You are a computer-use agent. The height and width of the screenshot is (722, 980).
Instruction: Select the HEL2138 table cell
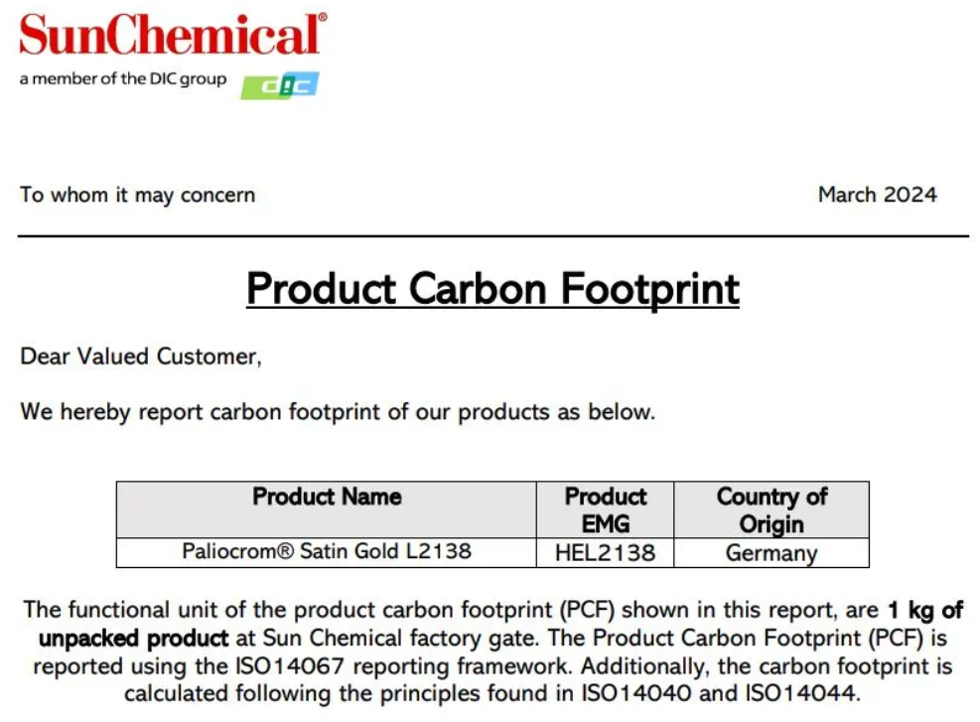pyautogui.click(x=605, y=552)
